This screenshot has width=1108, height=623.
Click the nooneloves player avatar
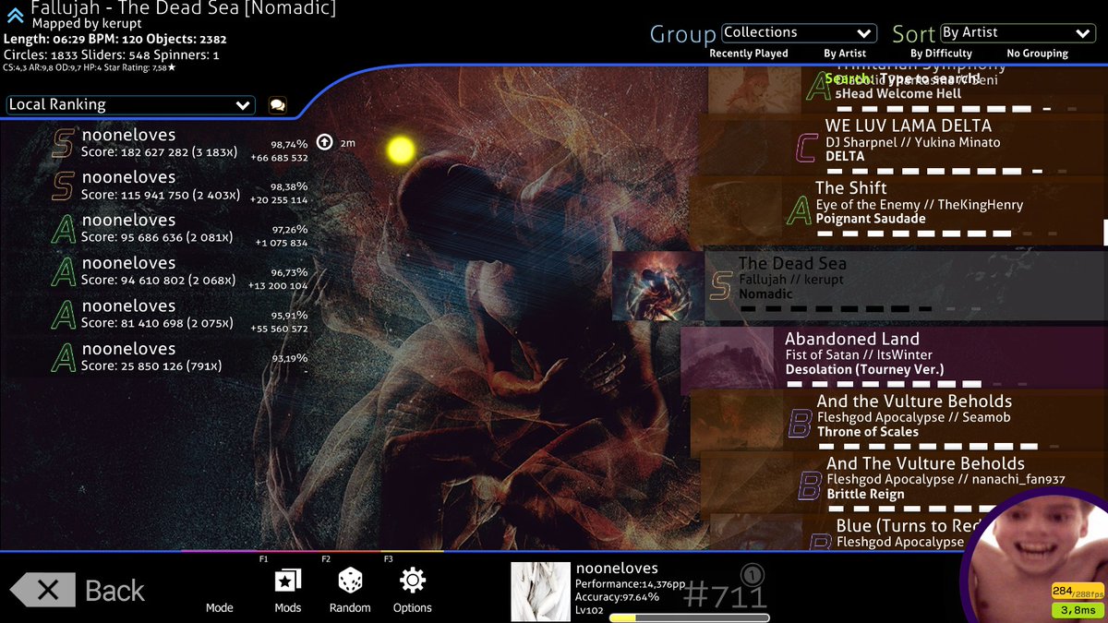(x=540, y=592)
